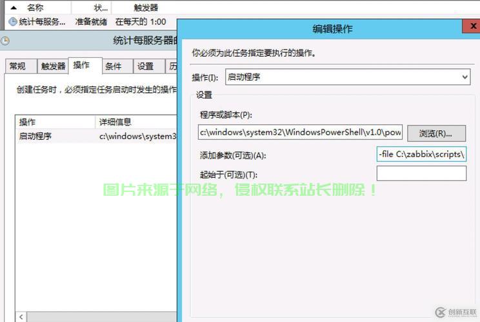Go to the 设置 tab
Viewport: 480px width, 322px height.
(x=145, y=66)
